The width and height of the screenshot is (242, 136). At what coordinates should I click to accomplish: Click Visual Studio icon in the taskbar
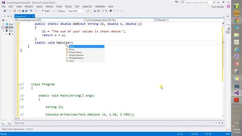236,93
